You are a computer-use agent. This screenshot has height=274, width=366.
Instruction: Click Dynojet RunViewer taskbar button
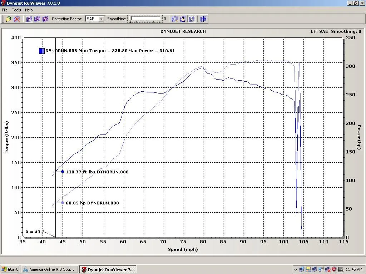coord(108,269)
